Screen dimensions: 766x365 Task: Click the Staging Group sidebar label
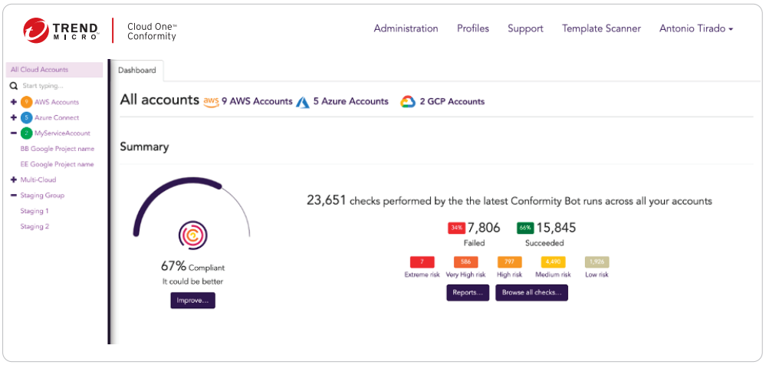tap(42, 196)
